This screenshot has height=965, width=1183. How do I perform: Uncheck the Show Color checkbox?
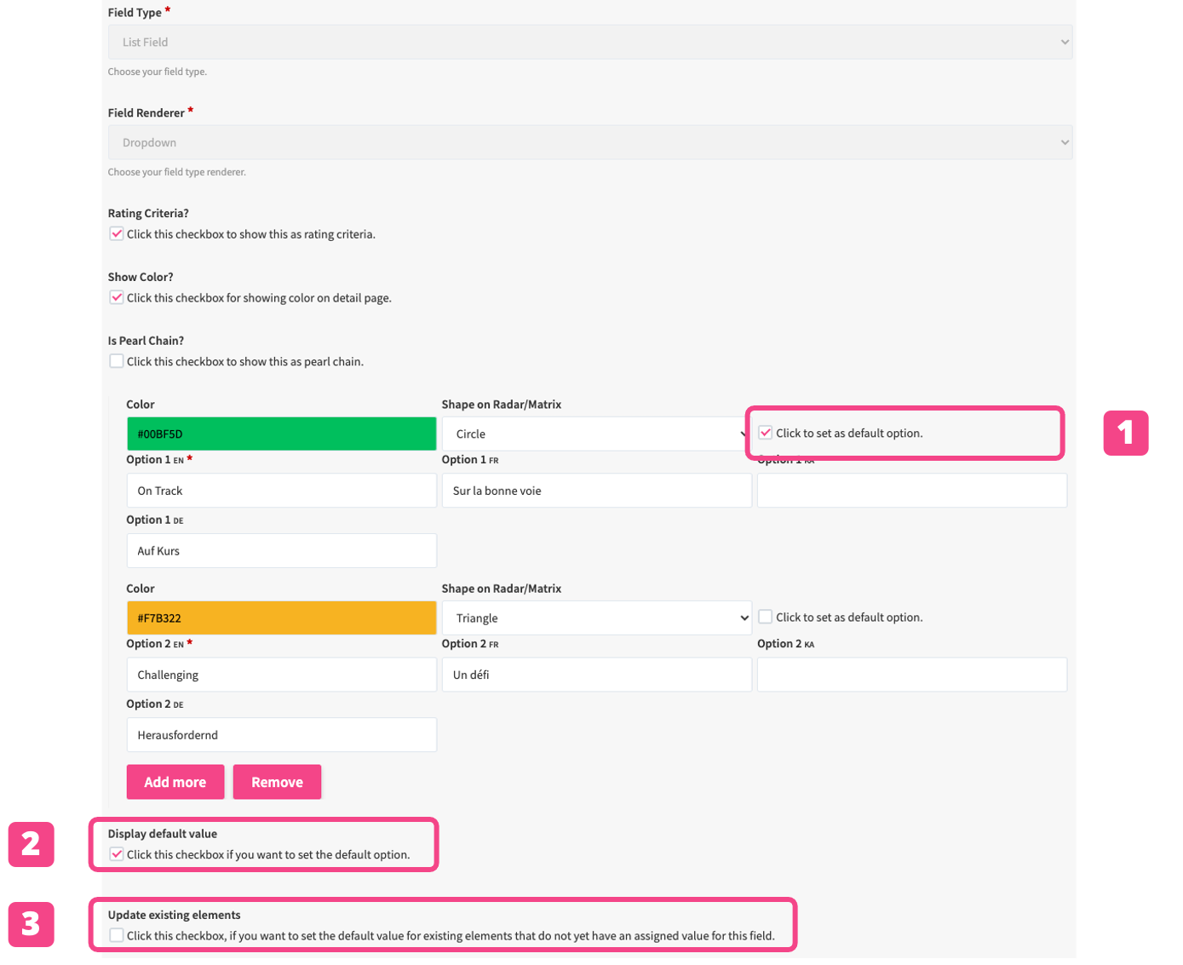[117, 298]
